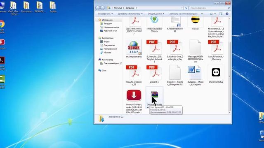Open the ВАЖНОЕ folder on desktop

[x=40, y=7]
